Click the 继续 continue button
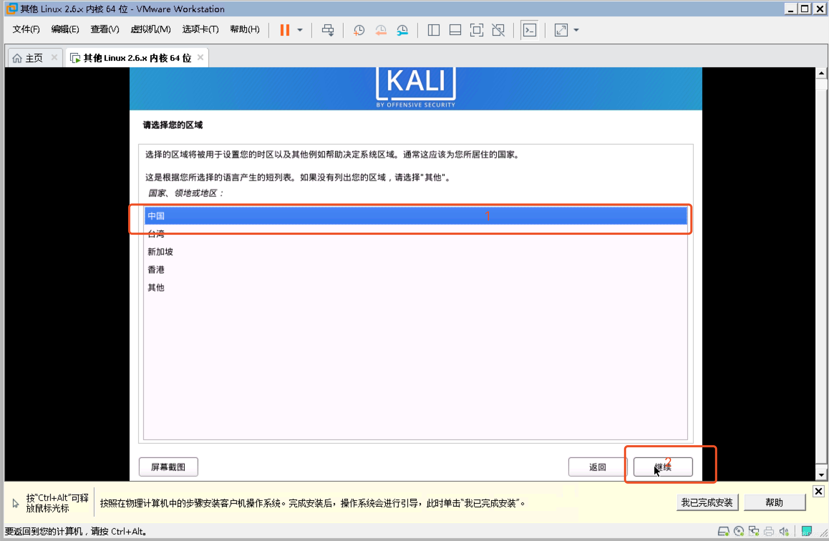Screen dimensions: 829x541 (x=663, y=466)
